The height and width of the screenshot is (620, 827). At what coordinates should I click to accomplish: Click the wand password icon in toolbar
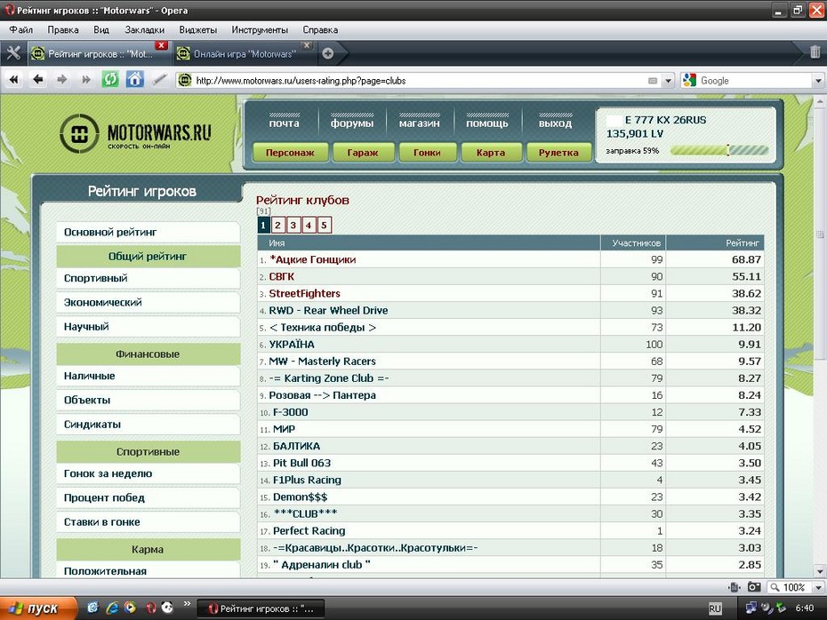coord(159,80)
